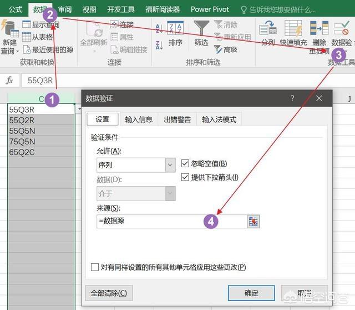The height and width of the screenshot is (310, 355).
Task: Select cell containing 65Q2C
Action: tap(41, 152)
